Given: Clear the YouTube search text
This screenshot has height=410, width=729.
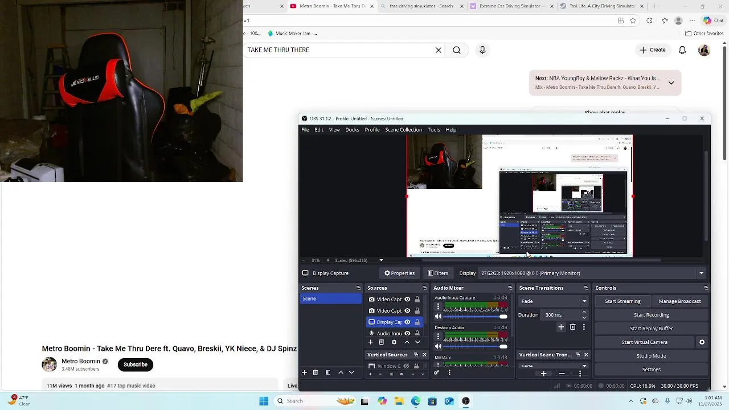Looking at the screenshot, I should click(439, 50).
